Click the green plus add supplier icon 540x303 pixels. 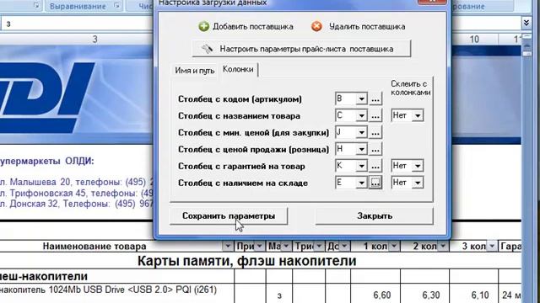tap(203, 26)
